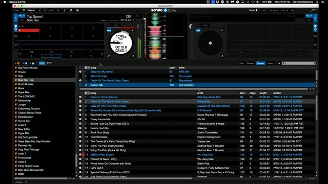Open the Help dropdown

coord(284,10)
